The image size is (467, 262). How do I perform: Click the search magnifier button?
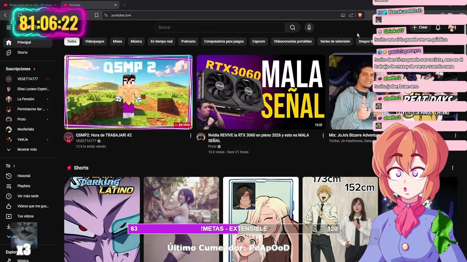[x=293, y=27]
